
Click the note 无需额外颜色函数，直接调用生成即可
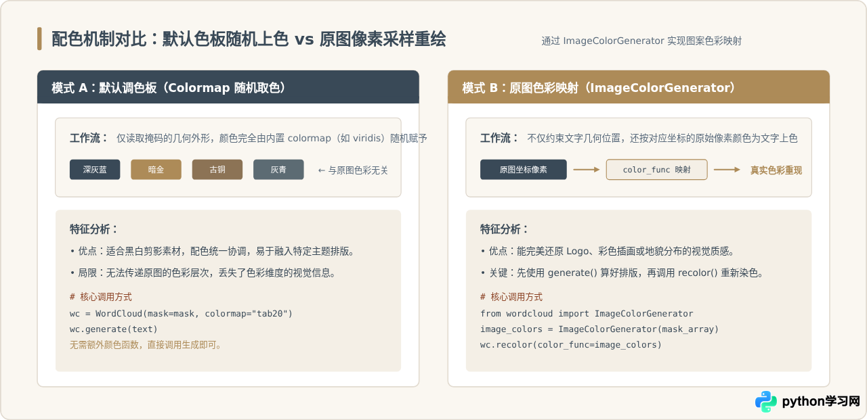[x=146, y=345]
